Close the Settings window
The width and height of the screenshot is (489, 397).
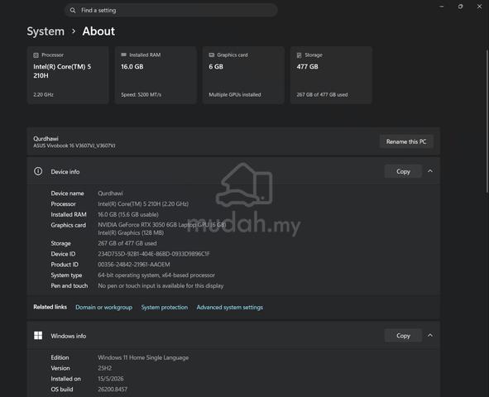[x=479, y=7]
